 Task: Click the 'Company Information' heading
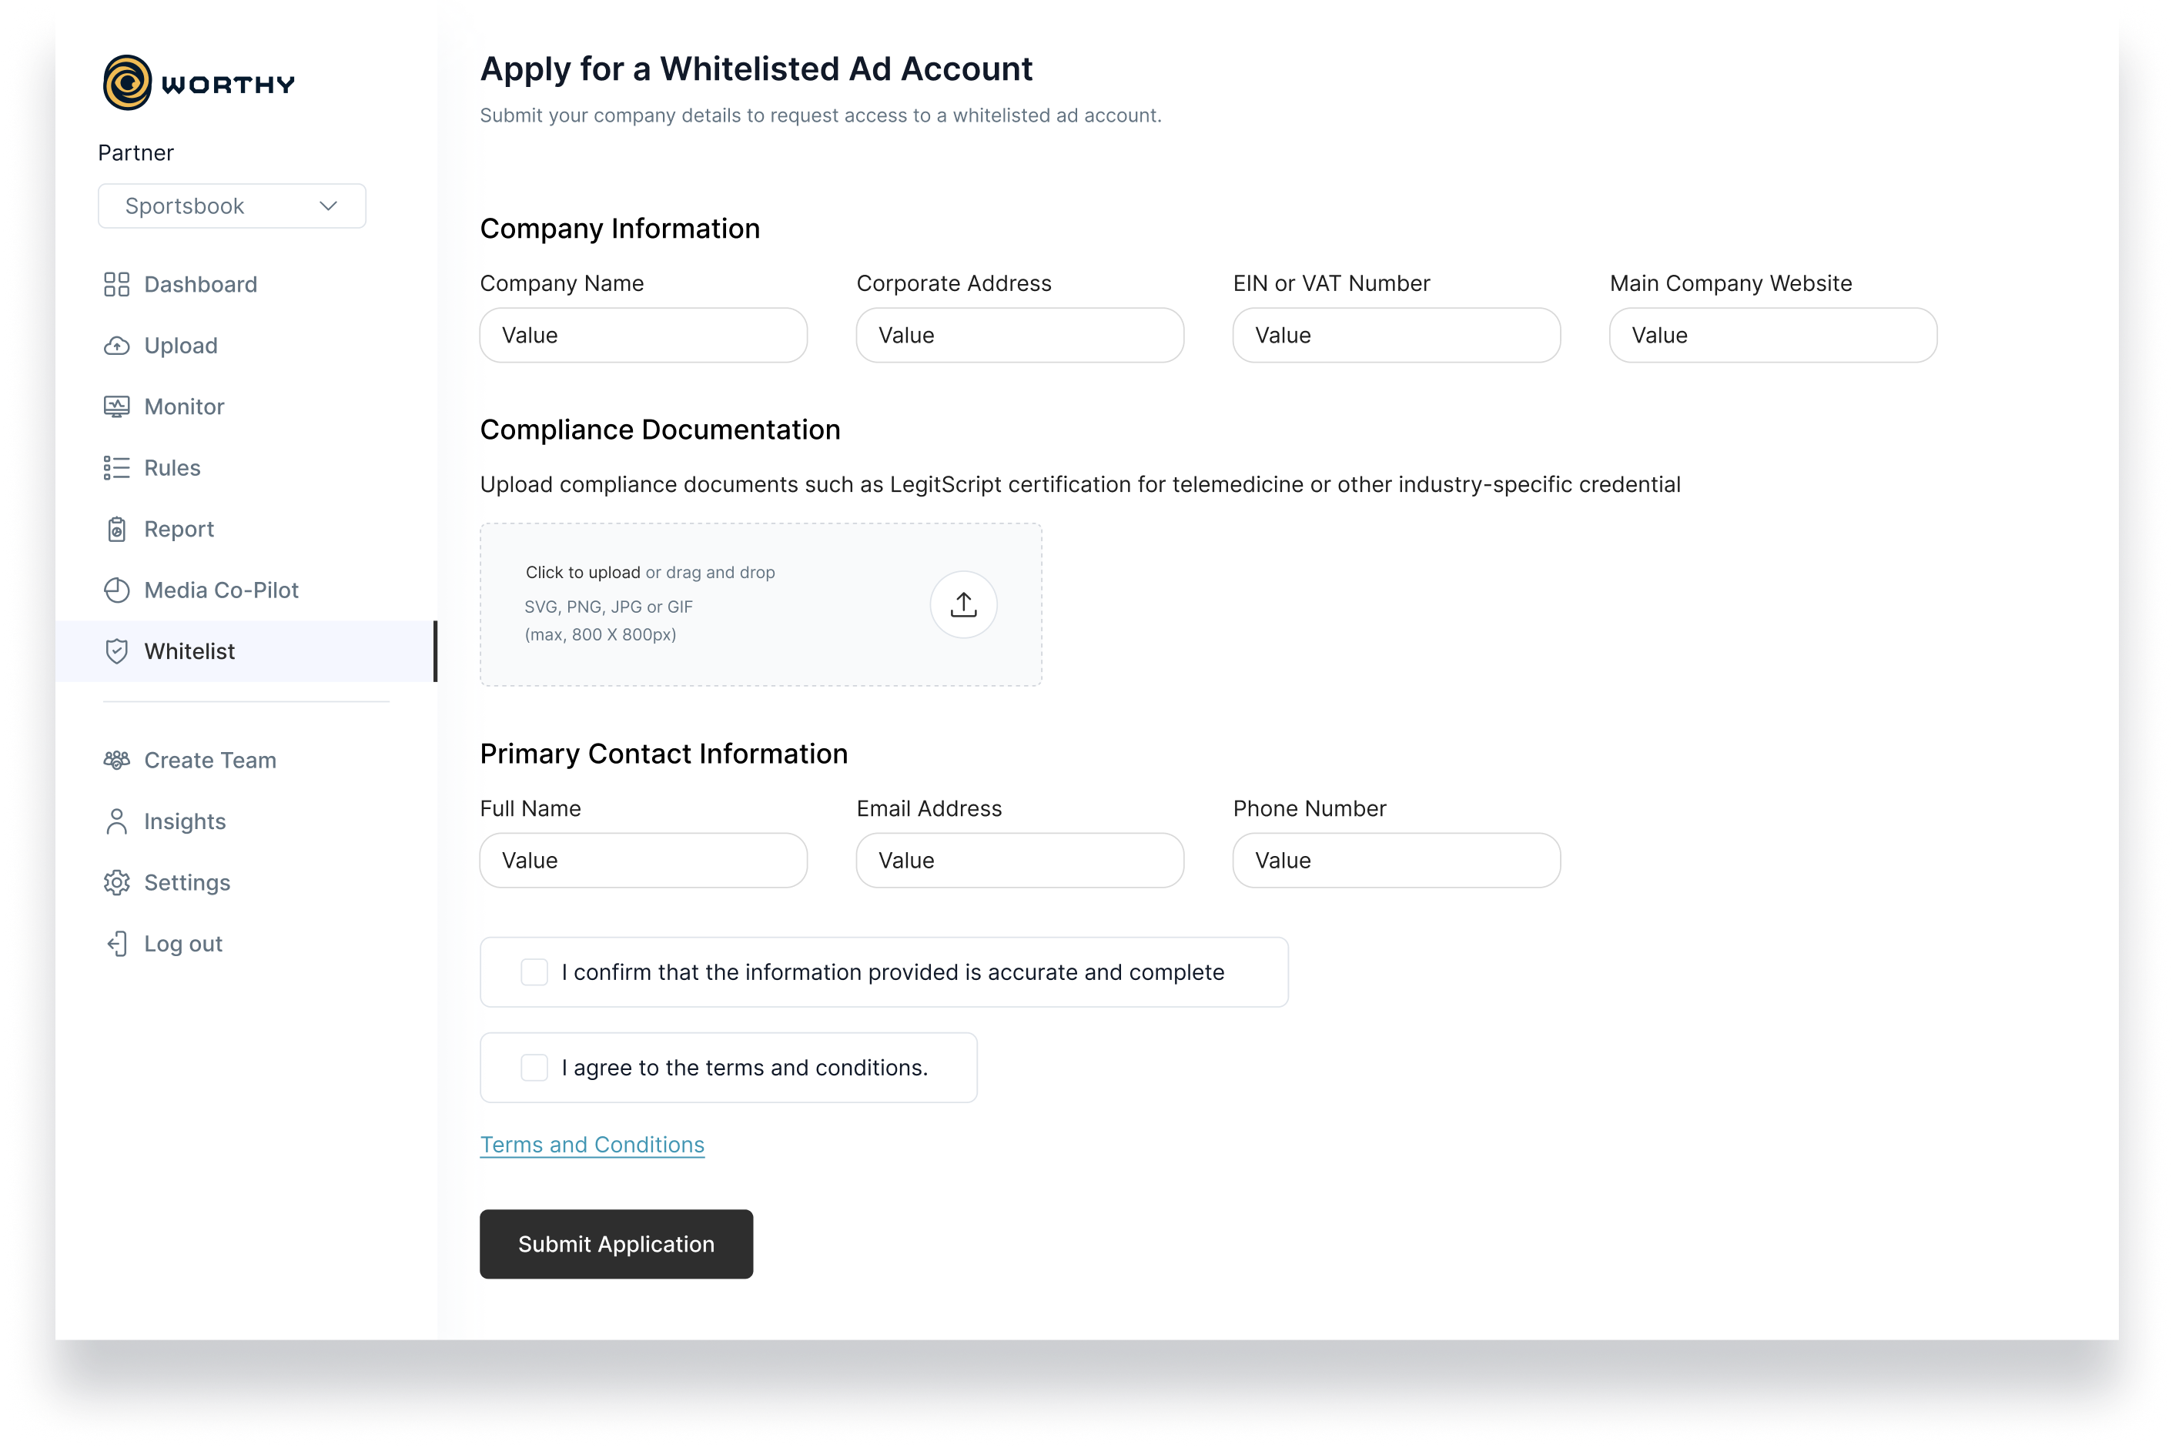[x=620, y=228]
